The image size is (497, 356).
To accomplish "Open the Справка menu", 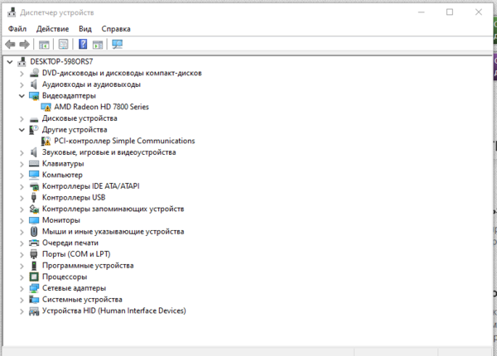I will [116, 29].
